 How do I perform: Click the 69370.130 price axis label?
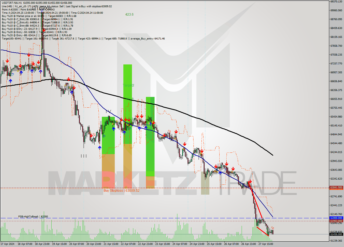pos(336,1)
